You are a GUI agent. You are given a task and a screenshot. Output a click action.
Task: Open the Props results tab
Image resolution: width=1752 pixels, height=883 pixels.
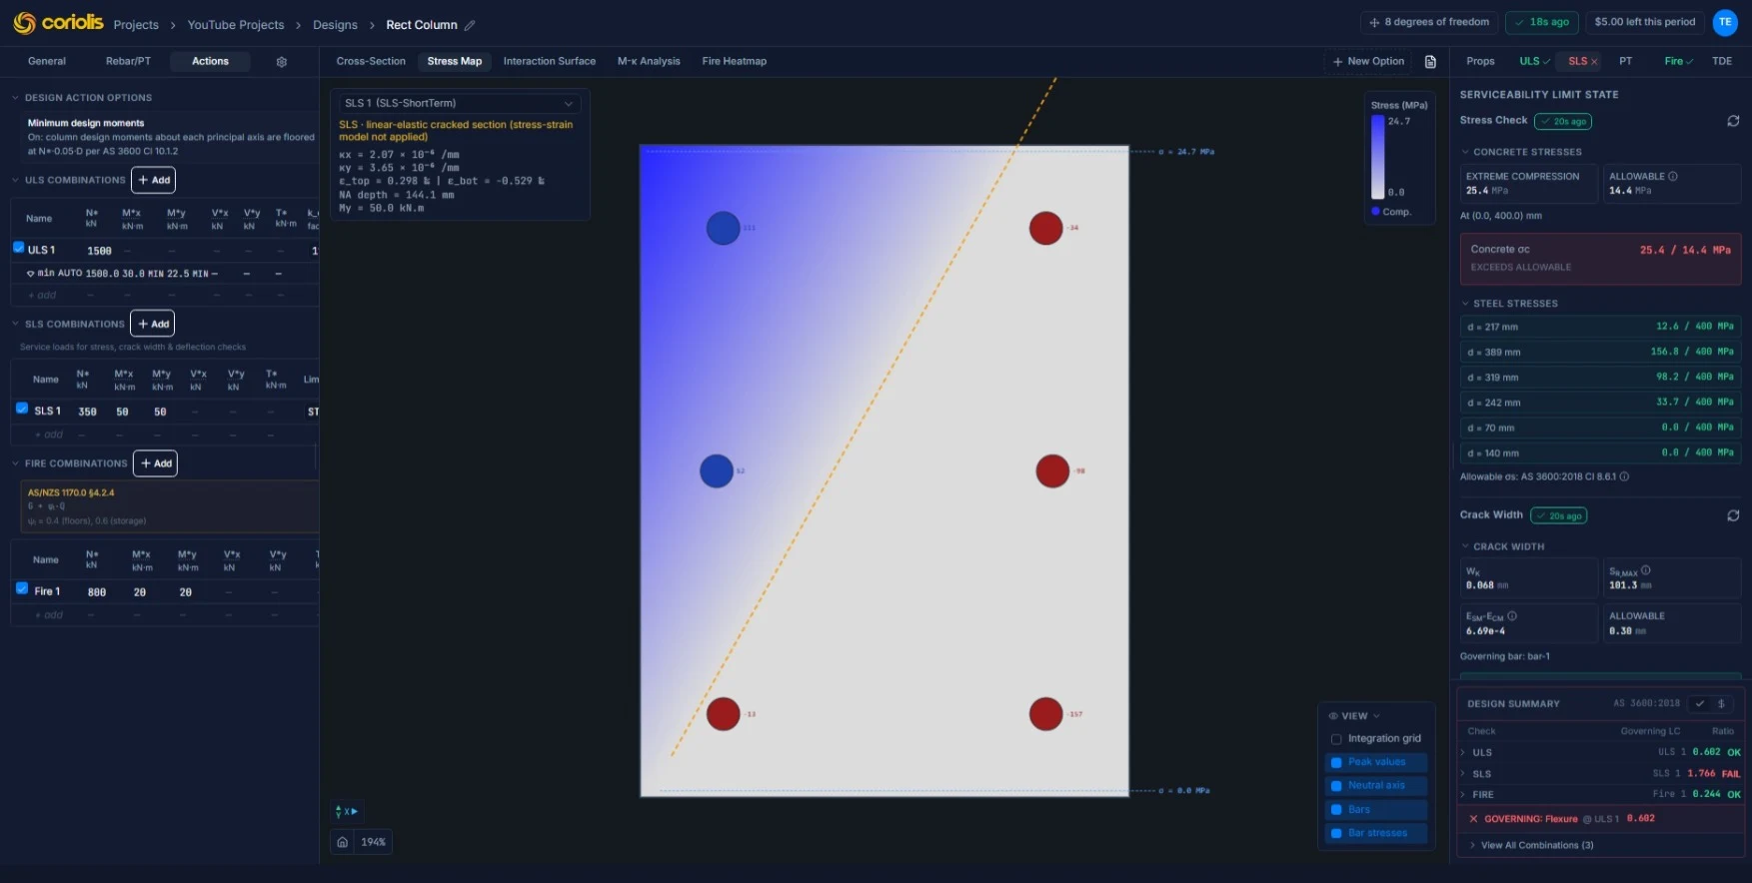pyautogui.click(x=1480, y=62)
